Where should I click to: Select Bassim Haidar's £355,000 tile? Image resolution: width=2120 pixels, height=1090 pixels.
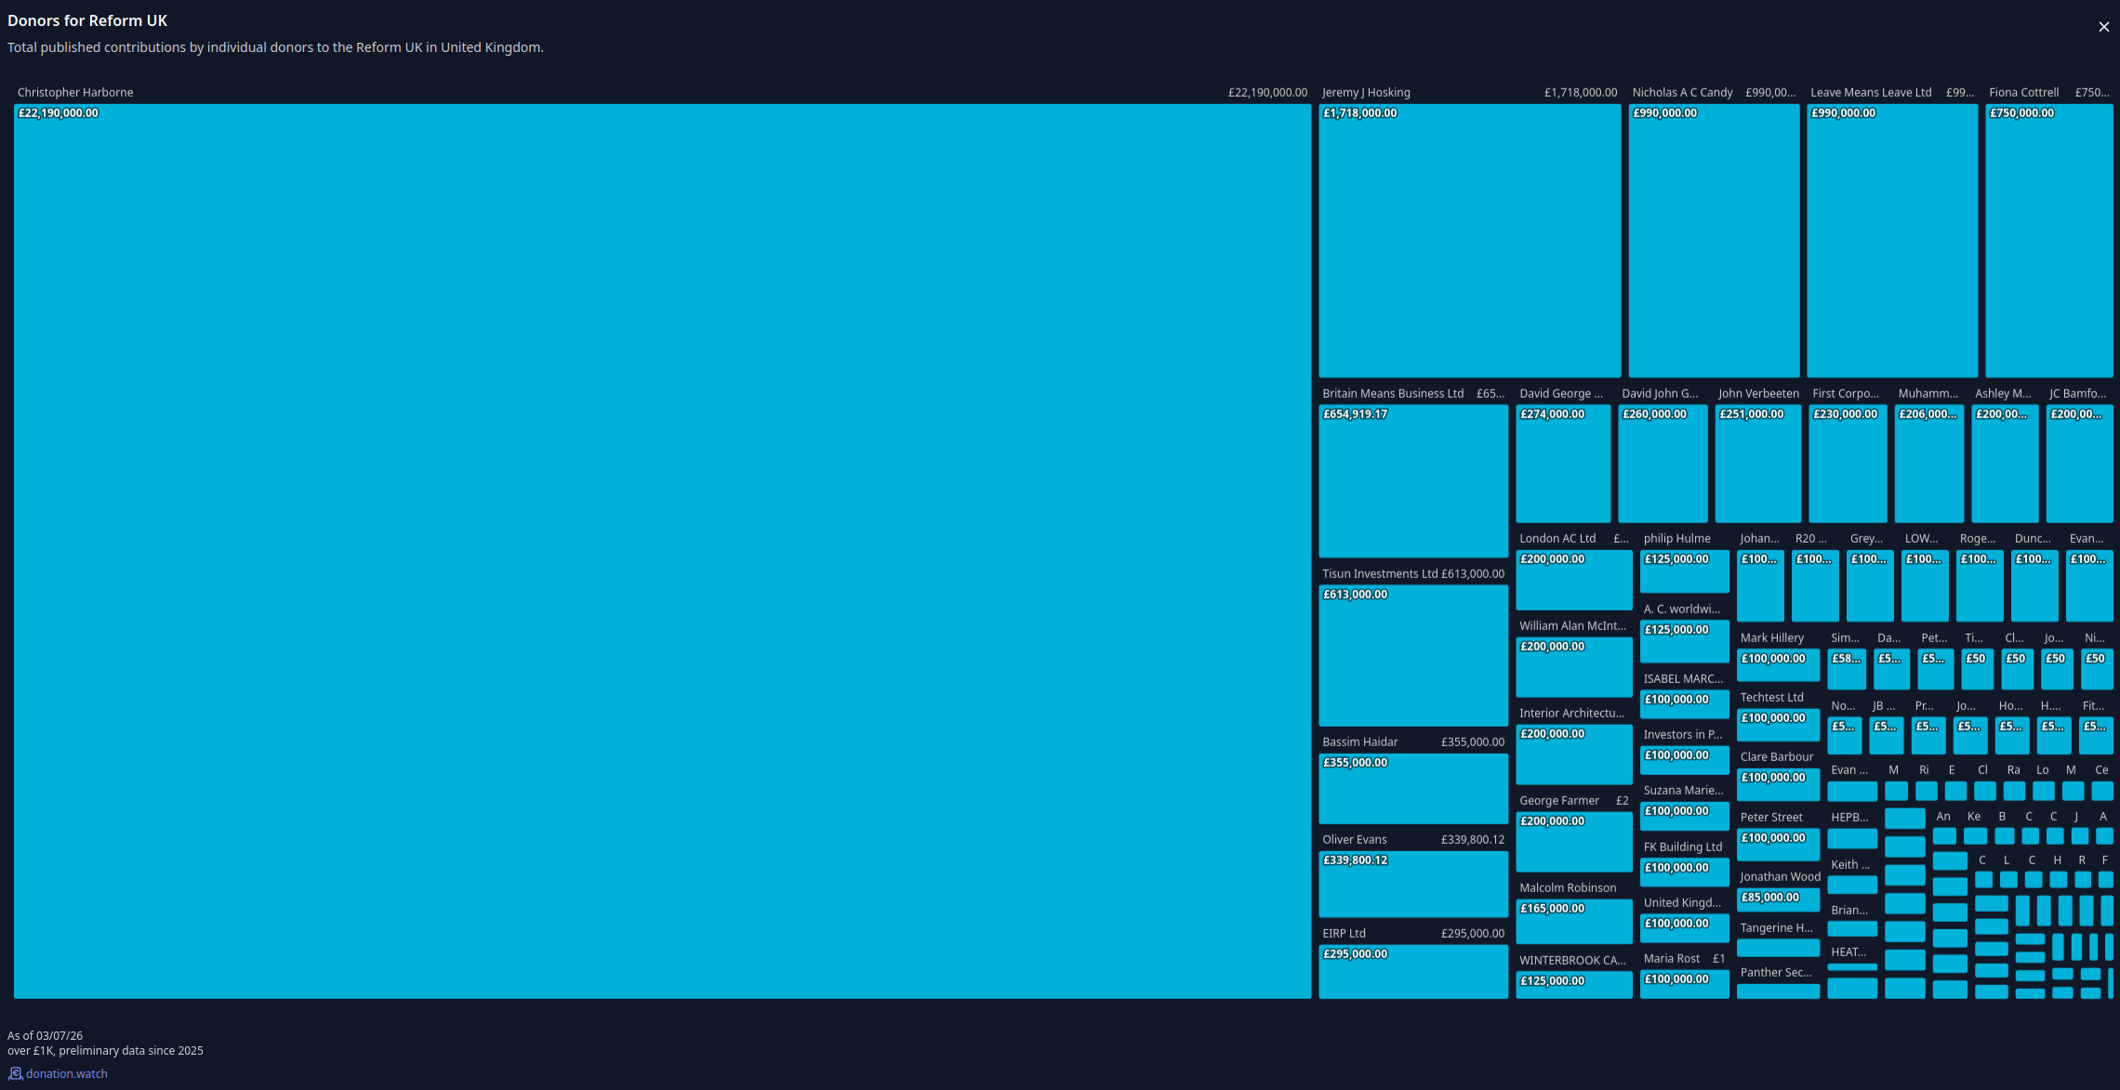(1413, 788)
